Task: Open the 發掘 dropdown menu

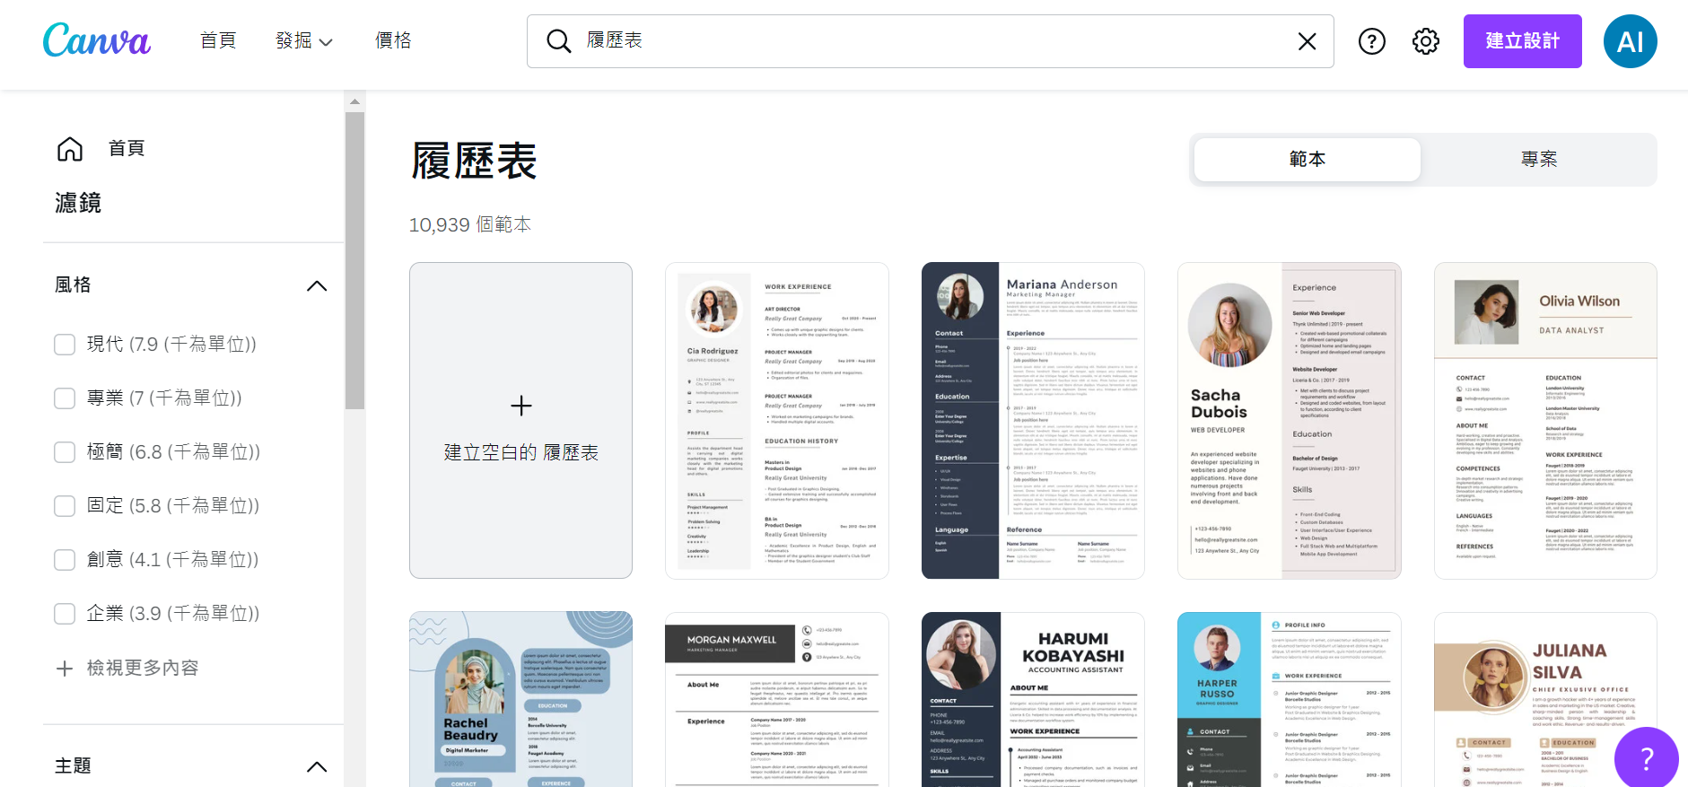Action: point(303,41)
